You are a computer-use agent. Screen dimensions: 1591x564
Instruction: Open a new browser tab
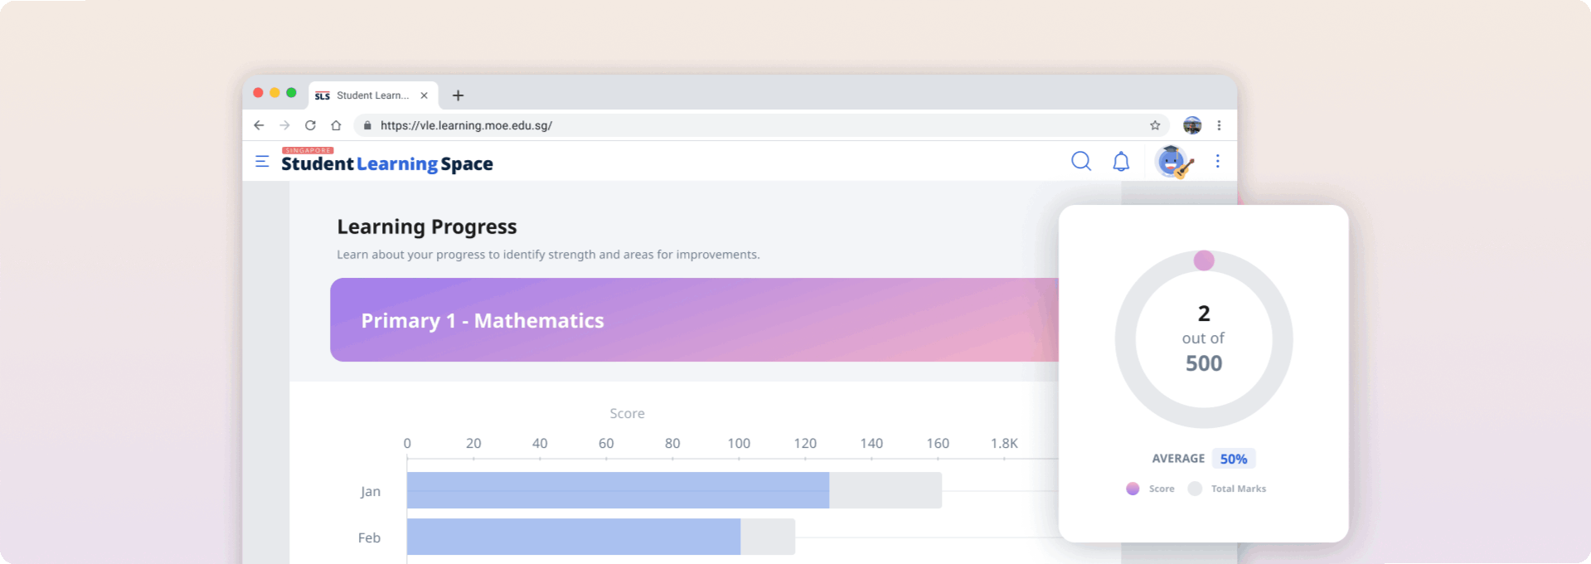(458, 95)
